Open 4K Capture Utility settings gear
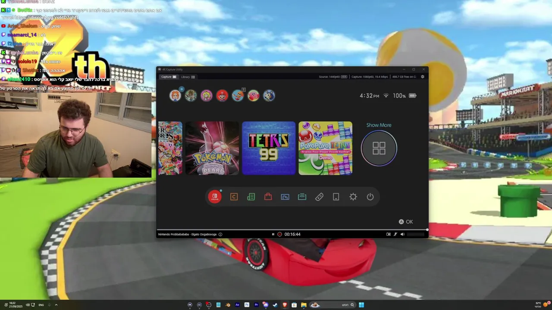This screenshot has width=552, height=310. [422, 77]
